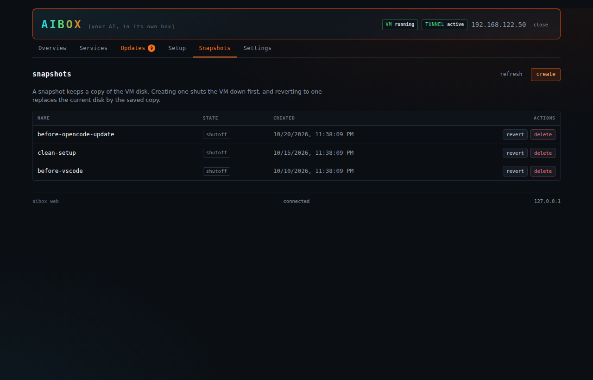Click the orange 9 updates badge
Image resolution: width=593 pixels, height=380 pixels.
151,48
